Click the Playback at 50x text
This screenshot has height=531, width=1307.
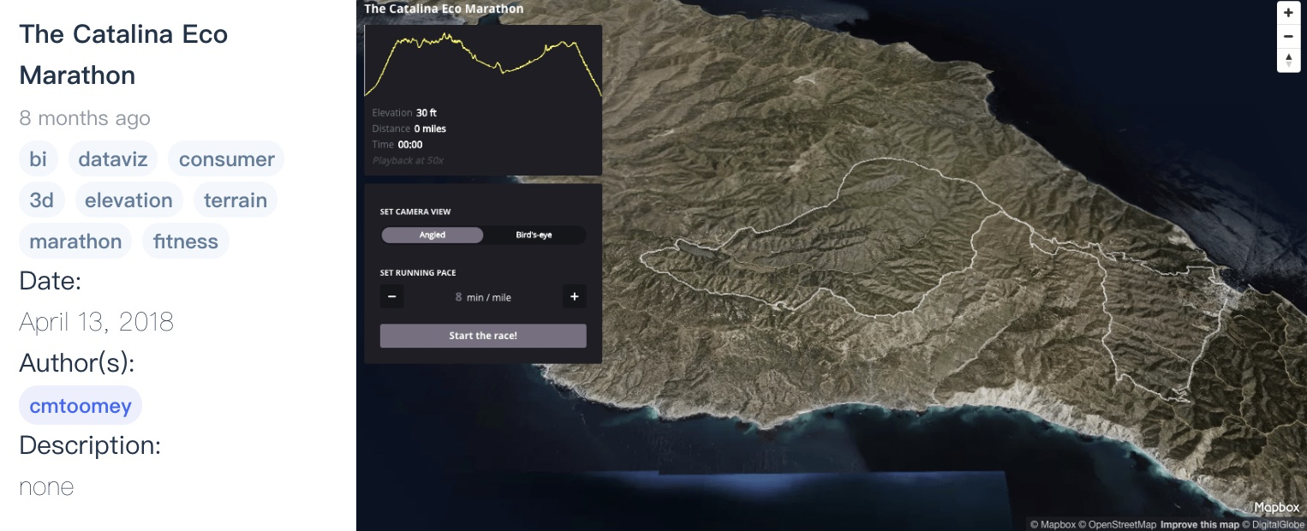(x=407, y=160)
